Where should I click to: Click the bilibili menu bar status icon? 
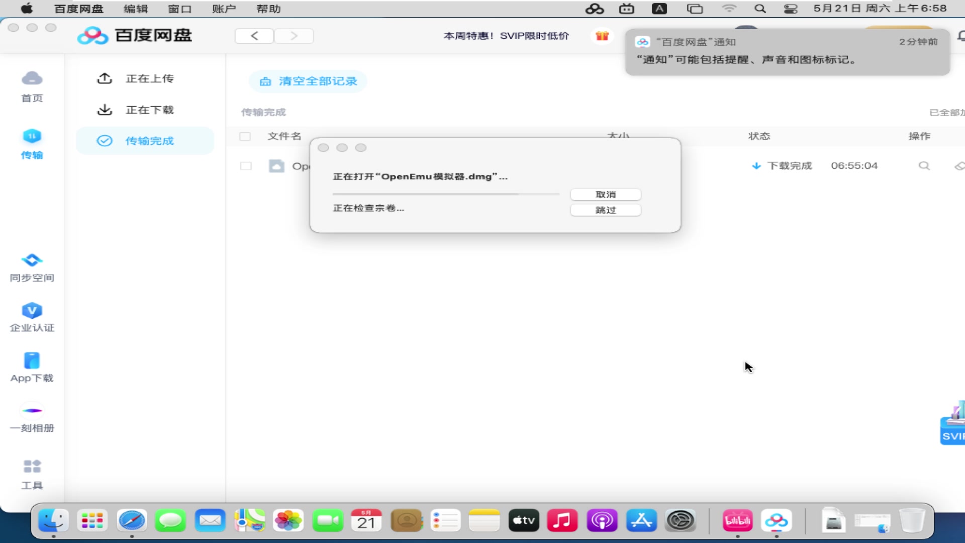coord(626,9)
